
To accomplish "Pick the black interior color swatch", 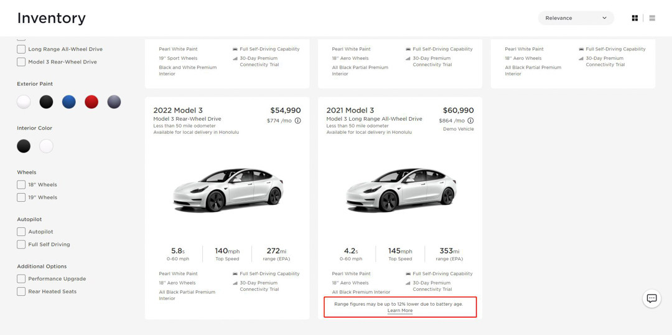I will tap(24, 146).
